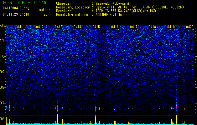Viewport: 197px width, 125px height.
Task: Click the meteor echo below the 0413 marker
Action: (x=58, y=107)
